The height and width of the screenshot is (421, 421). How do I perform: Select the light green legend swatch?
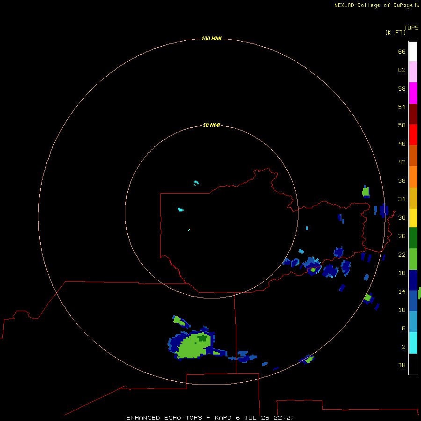click(413, 259)
